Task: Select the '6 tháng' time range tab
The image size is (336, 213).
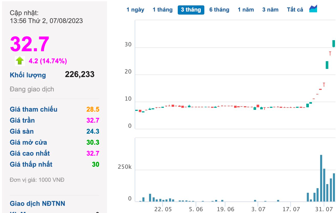Action: pos(219,10)
